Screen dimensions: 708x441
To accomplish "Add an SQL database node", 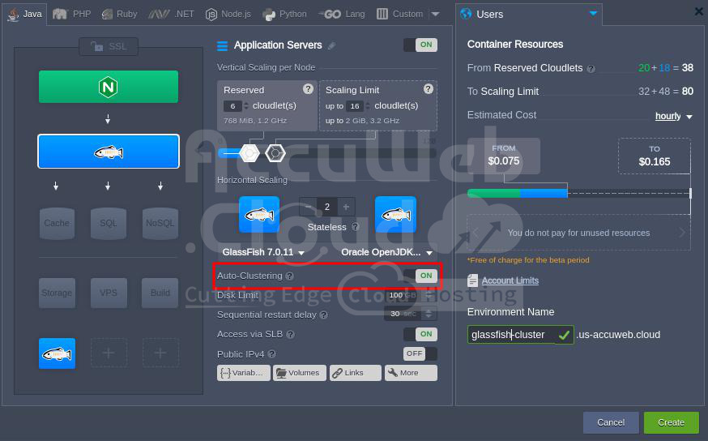I will click(x=109, y=223).
